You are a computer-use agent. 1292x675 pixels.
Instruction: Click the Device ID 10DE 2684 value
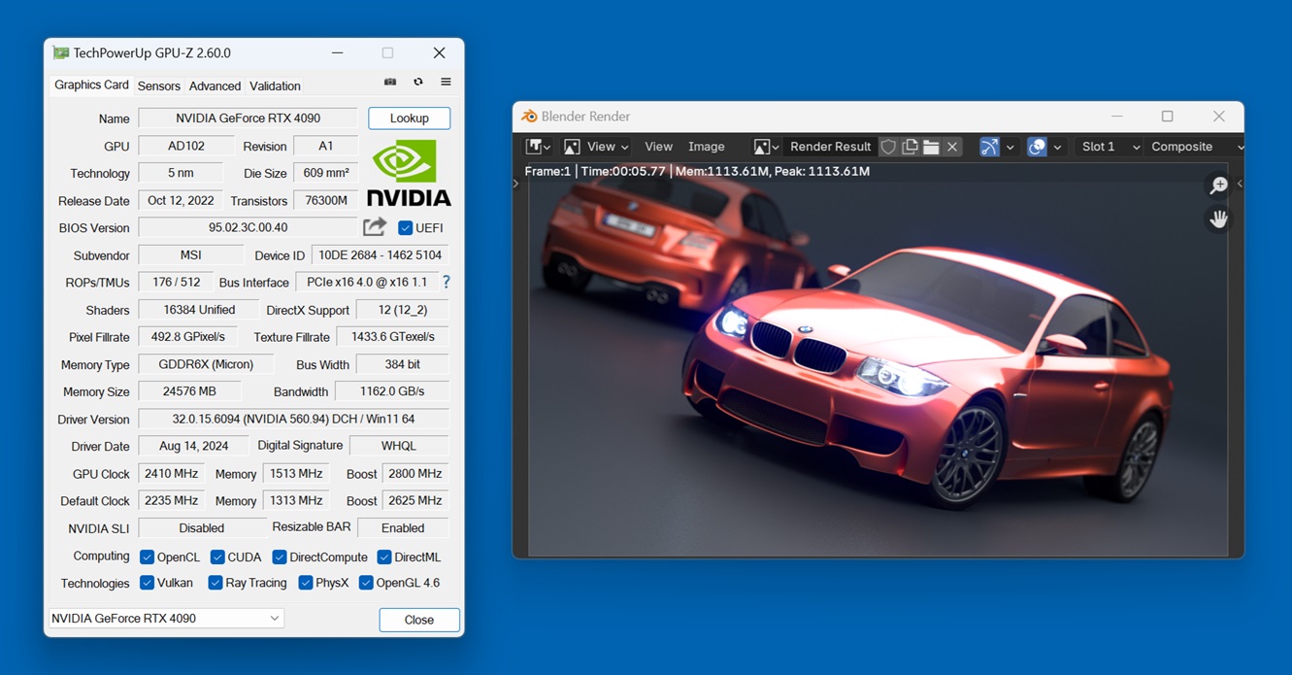click(380, 255)
